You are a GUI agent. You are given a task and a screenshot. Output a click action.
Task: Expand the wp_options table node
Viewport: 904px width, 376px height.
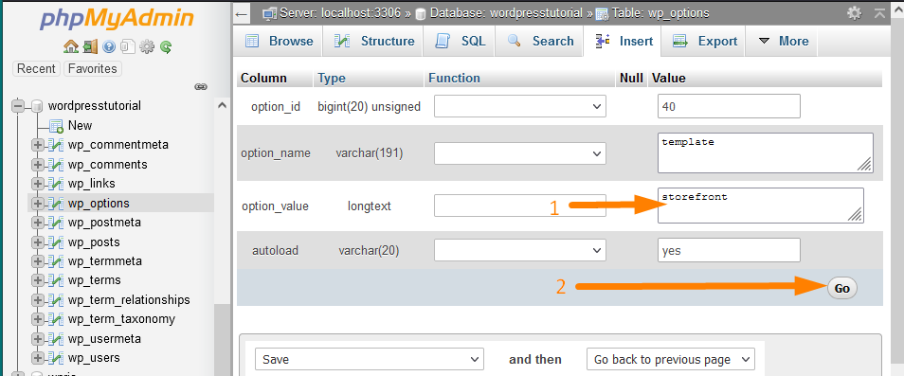[38, 204]
